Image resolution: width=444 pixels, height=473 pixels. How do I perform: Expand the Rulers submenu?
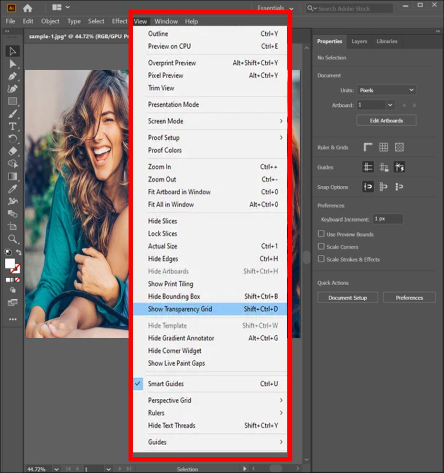[210, 413]
